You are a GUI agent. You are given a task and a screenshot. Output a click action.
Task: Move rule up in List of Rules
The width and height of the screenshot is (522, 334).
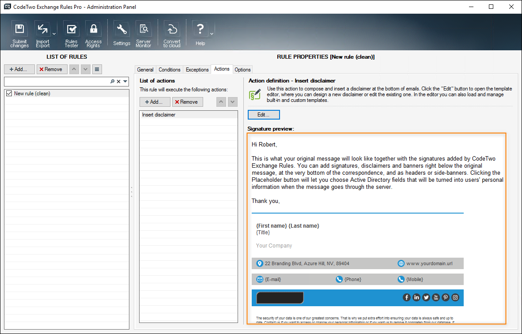click(74, 69)
